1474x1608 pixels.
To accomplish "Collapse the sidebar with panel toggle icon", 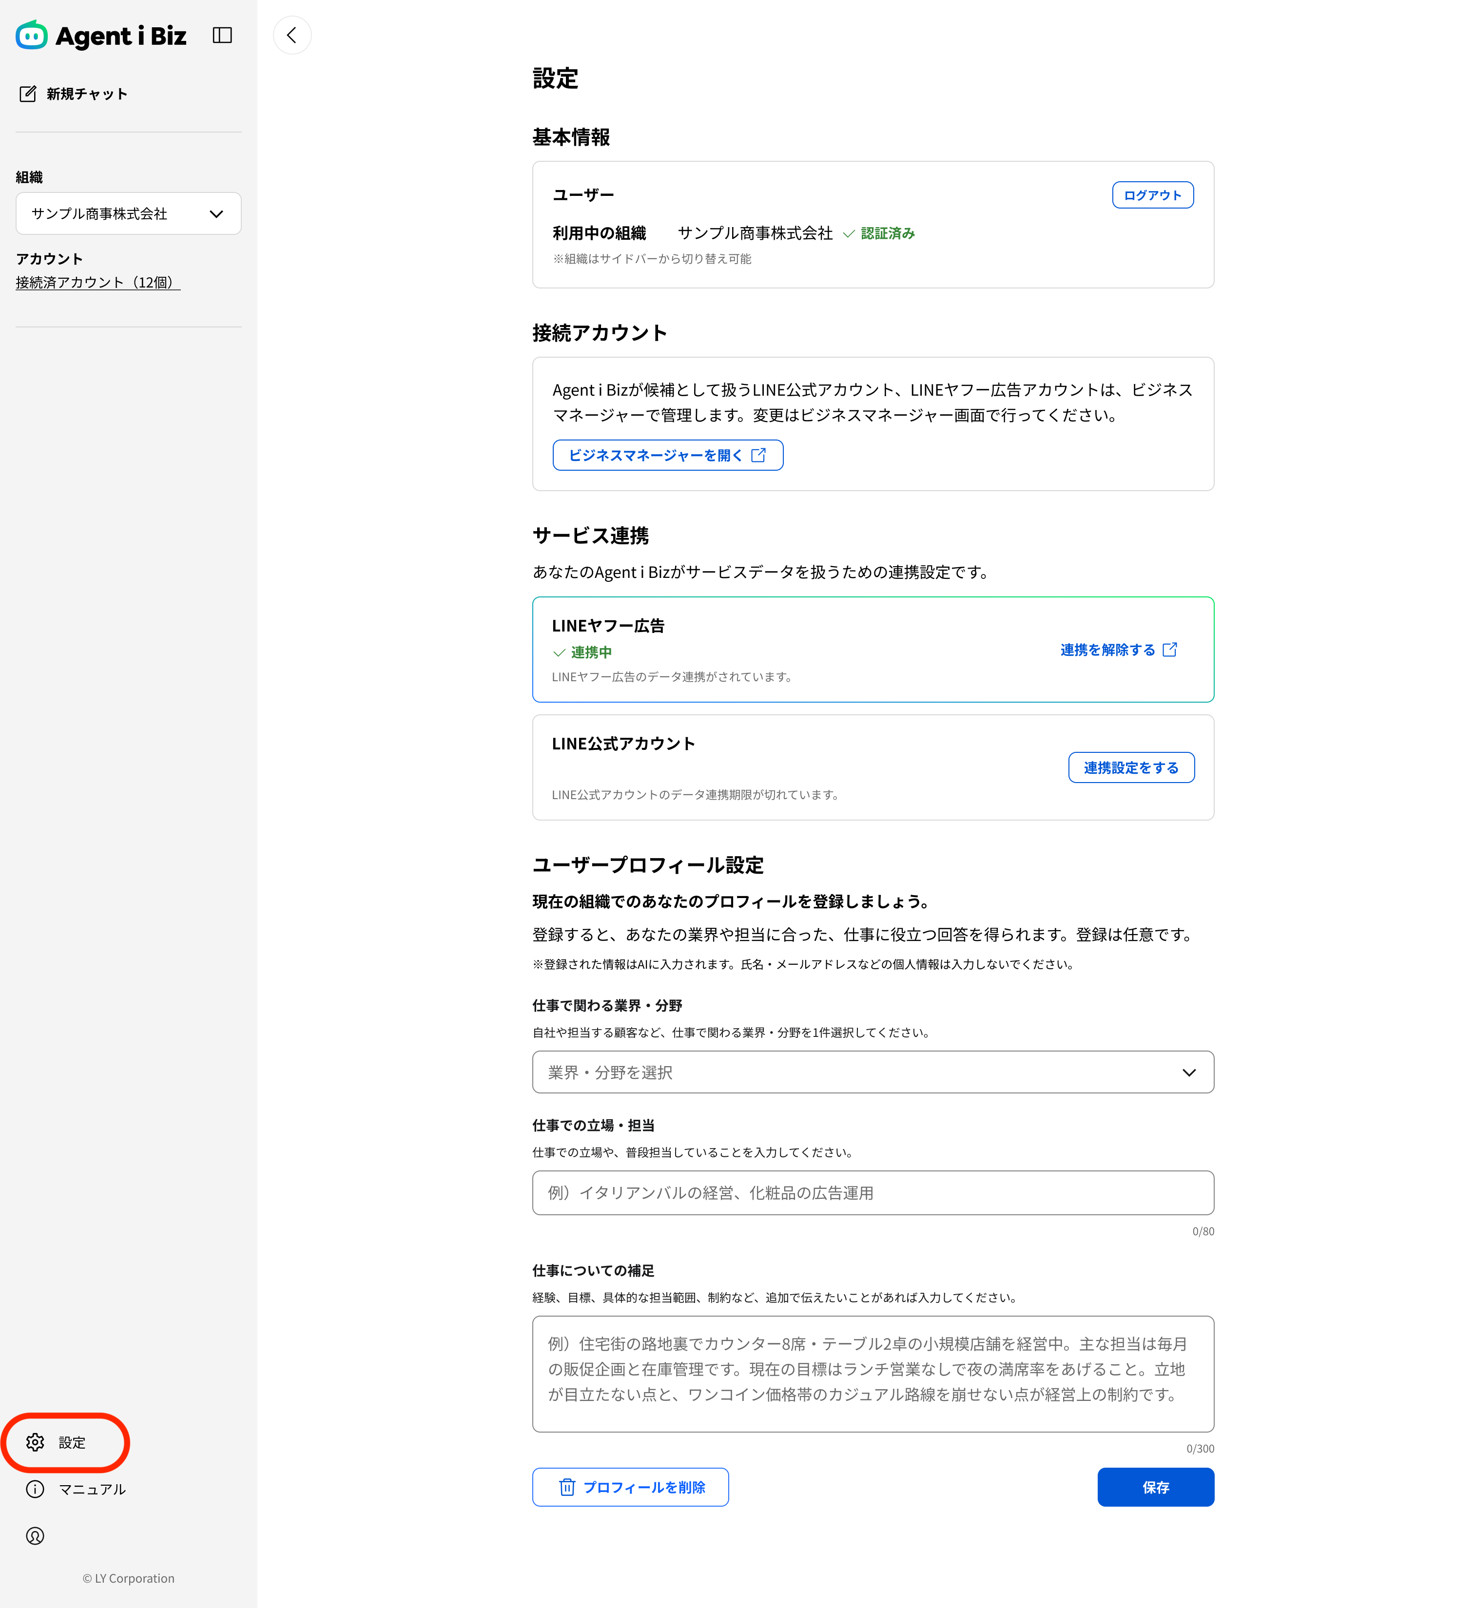I will click(x=222, y=35).
